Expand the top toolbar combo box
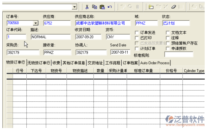 [74, 7]
